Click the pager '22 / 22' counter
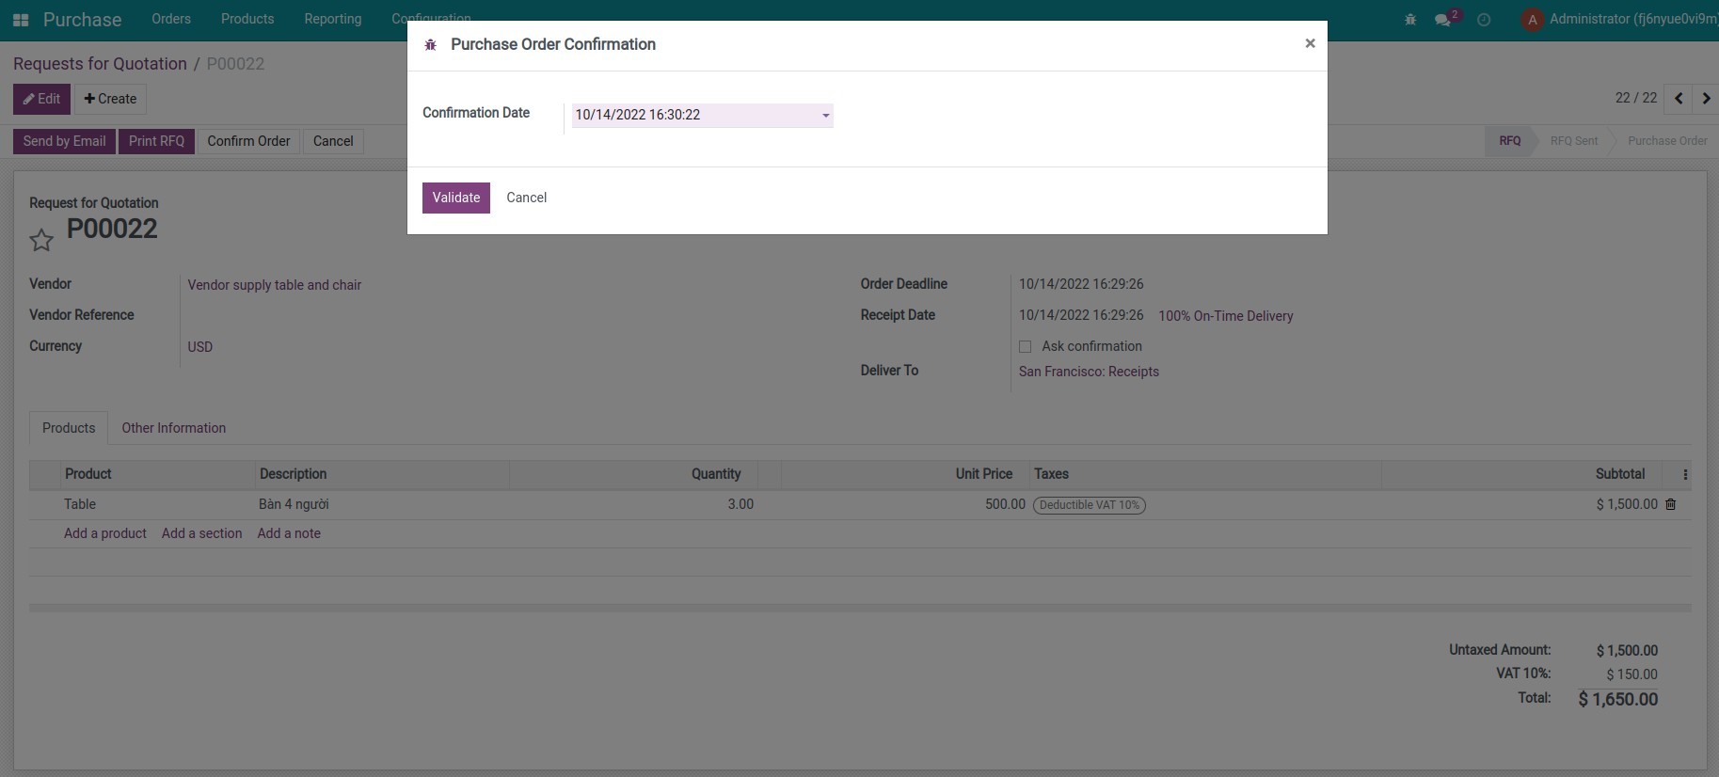Image resolution: width=1719 pixels, height=777 pixels. [1636, 98]
